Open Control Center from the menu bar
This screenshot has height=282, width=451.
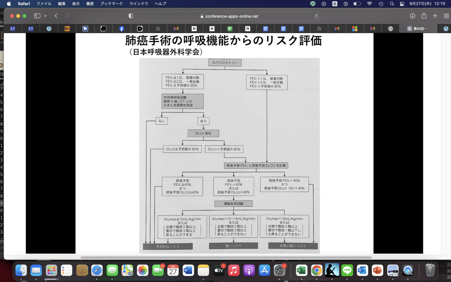(402, 4)
